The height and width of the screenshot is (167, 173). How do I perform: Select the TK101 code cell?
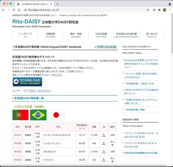pos(18,135)
